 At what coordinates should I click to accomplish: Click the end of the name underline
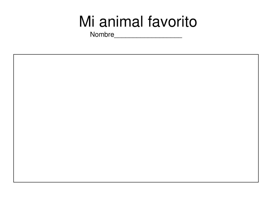pos(182,37)
